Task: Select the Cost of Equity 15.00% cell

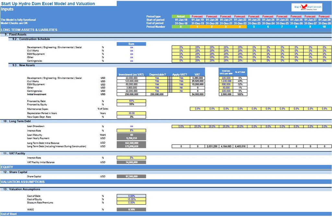Action: (x=131, y=199)
